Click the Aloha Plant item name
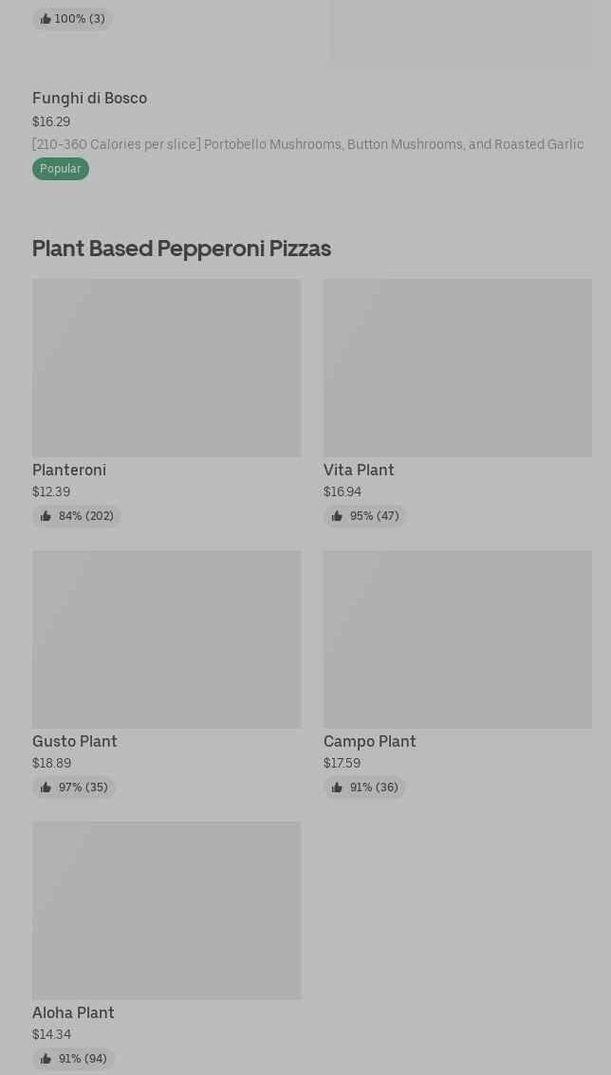 pyautogui.click(x=73, y=1012)
